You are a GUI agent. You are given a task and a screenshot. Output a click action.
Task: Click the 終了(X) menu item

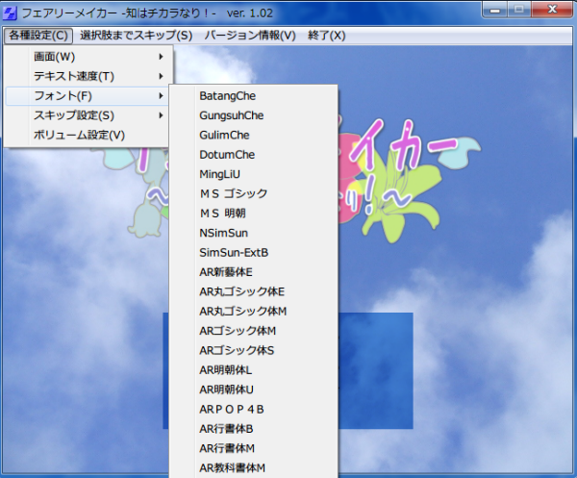(x=324, y=36)
